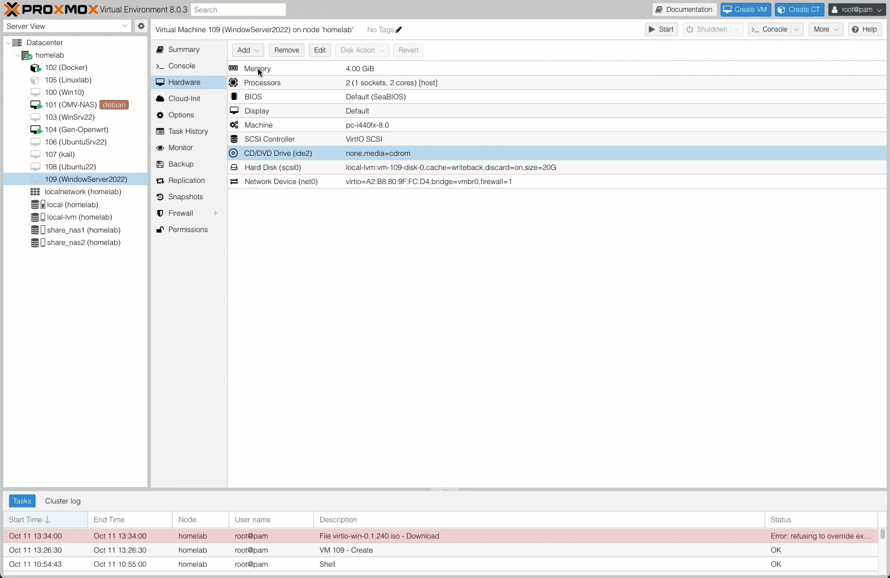
Task: Click the Monitor menu item
Action: [189, 148]
